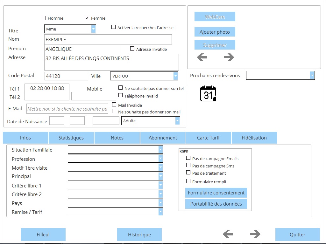Mark Formulaire rempli as checked
The image size is (326, 244).
pyautogui.click(x=188, y=181)
